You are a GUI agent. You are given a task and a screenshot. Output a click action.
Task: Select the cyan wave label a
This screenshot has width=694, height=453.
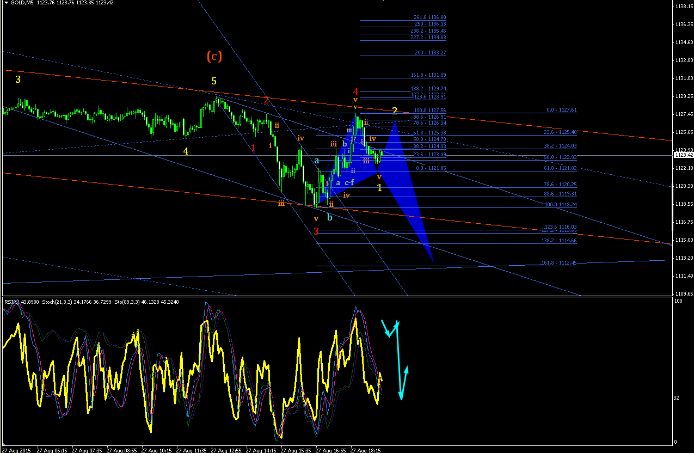[316, 161]
